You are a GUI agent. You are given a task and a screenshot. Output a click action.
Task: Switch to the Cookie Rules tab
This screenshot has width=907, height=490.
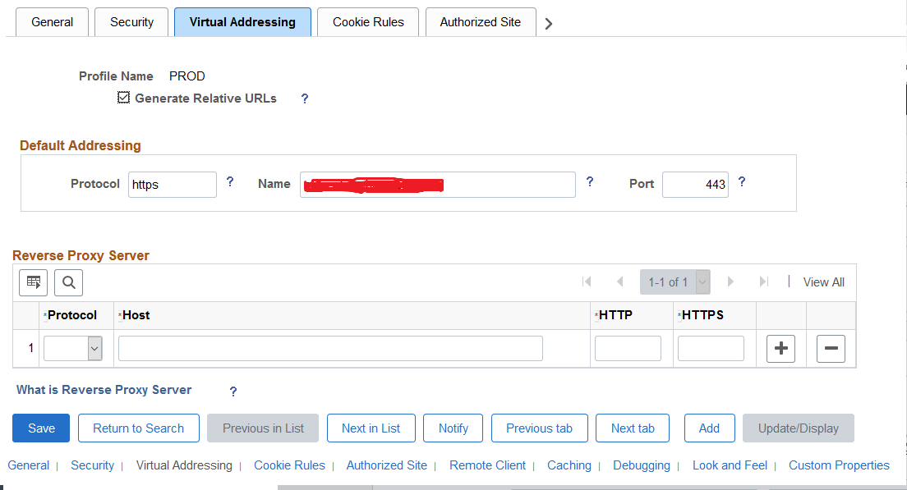pyautogui.click(x=367, y=22)
